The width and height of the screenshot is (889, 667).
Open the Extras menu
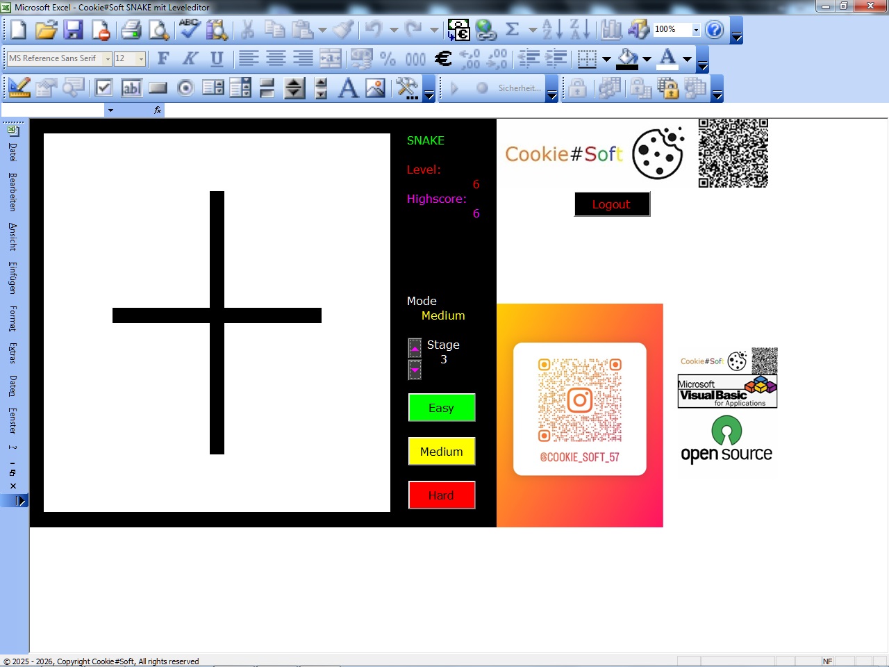[x=13, y=354]
